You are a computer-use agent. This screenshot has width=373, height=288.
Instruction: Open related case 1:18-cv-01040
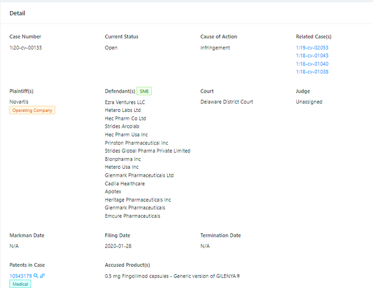[312, 64]
